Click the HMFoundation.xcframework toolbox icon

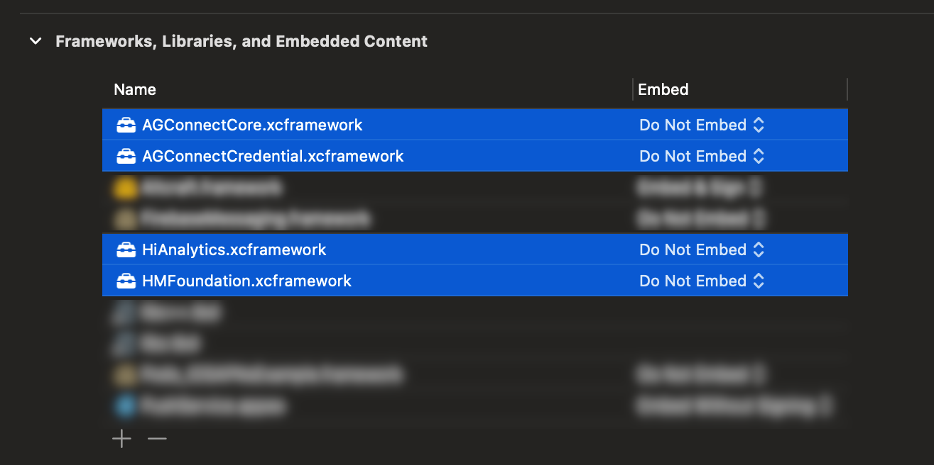click(126, 281)
